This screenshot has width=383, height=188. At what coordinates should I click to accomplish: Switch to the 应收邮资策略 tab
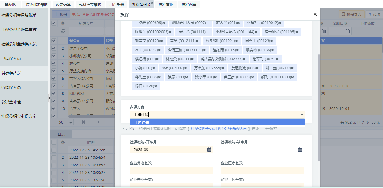(37, 5)
